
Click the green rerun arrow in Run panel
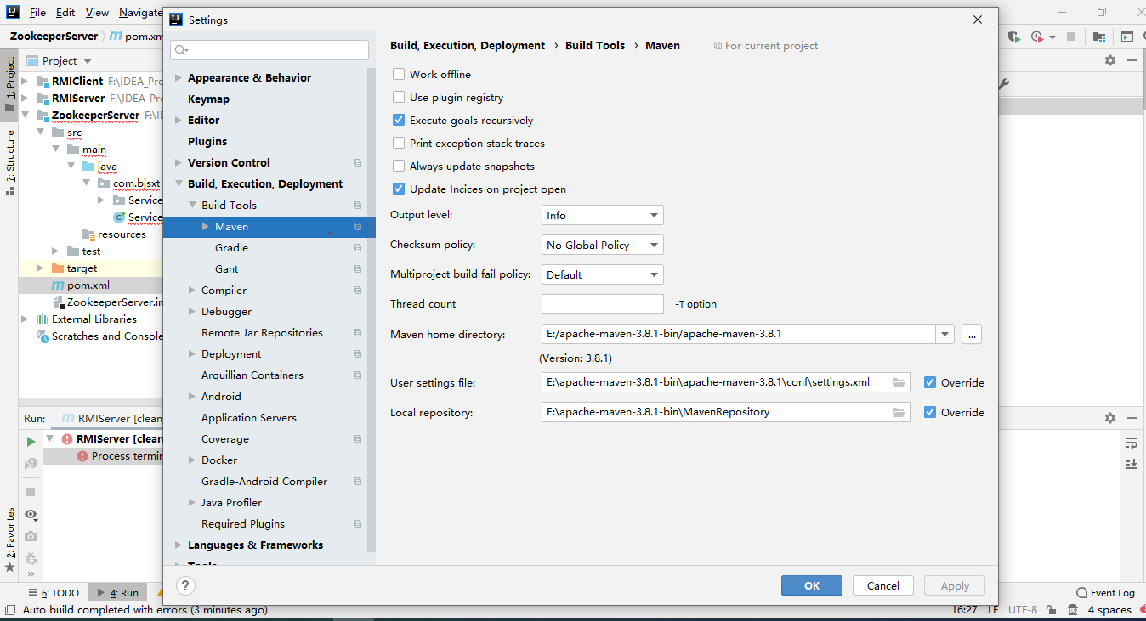pyautogui.click(x=31, y=442)
